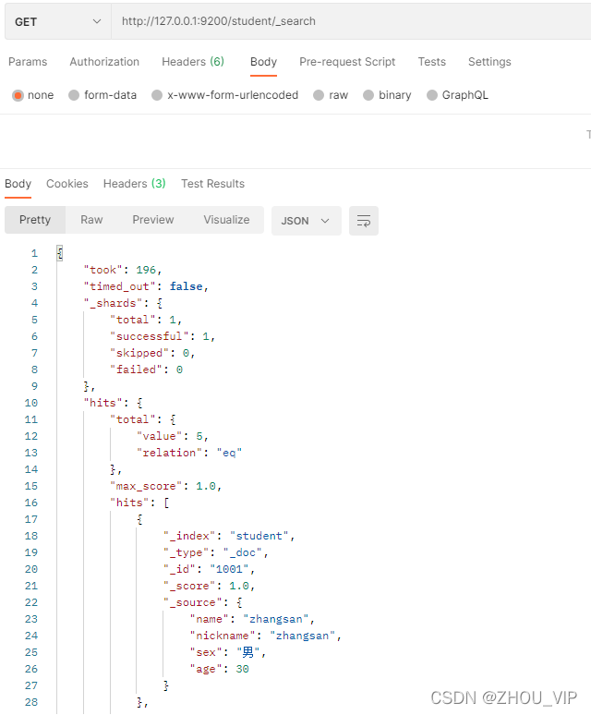The height and width of the screenshot is (715, 591).
Task: Show the response Body tab
Action: pos(18,184)
